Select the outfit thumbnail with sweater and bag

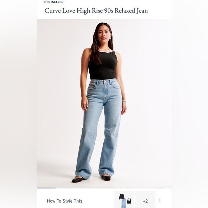pos(124,199)
